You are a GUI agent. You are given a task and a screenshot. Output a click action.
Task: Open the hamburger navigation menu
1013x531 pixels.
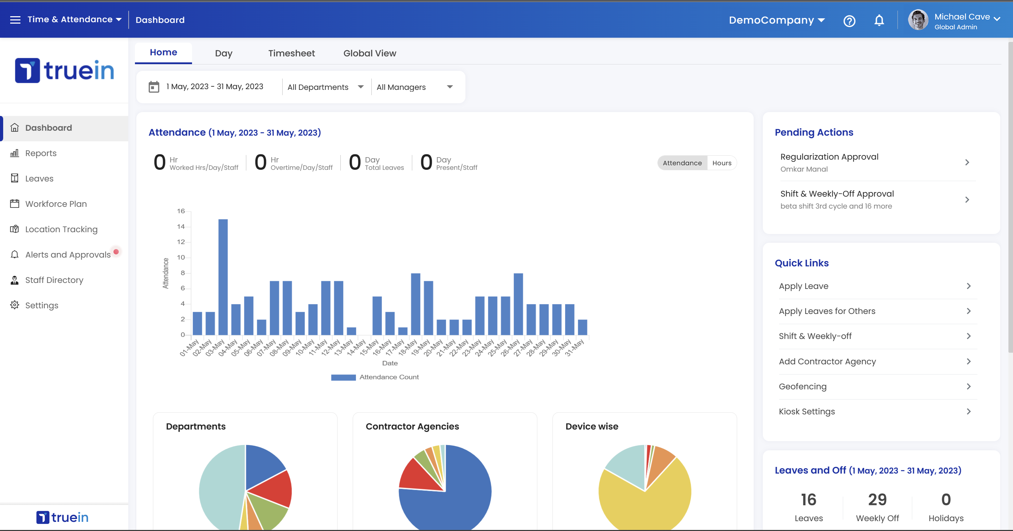(x=16, y=19)
